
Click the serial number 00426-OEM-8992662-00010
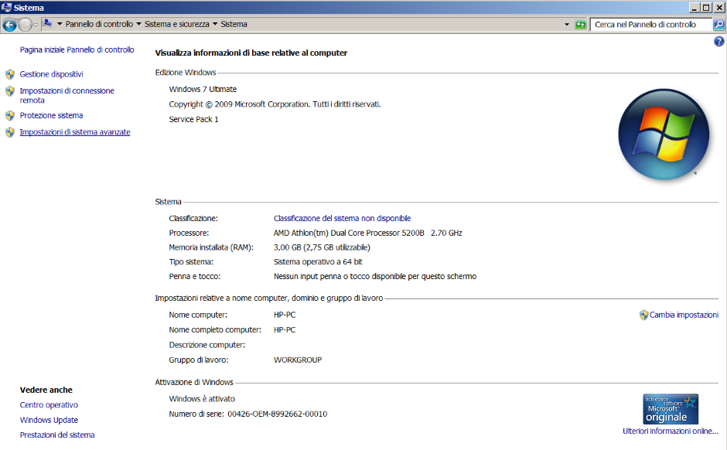[277, 414]
